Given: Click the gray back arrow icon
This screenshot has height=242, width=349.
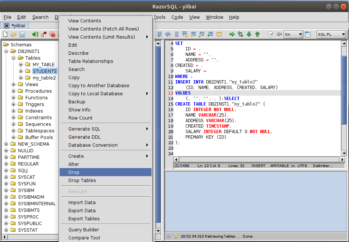Looking at the screenshot, I should (279, 34).
